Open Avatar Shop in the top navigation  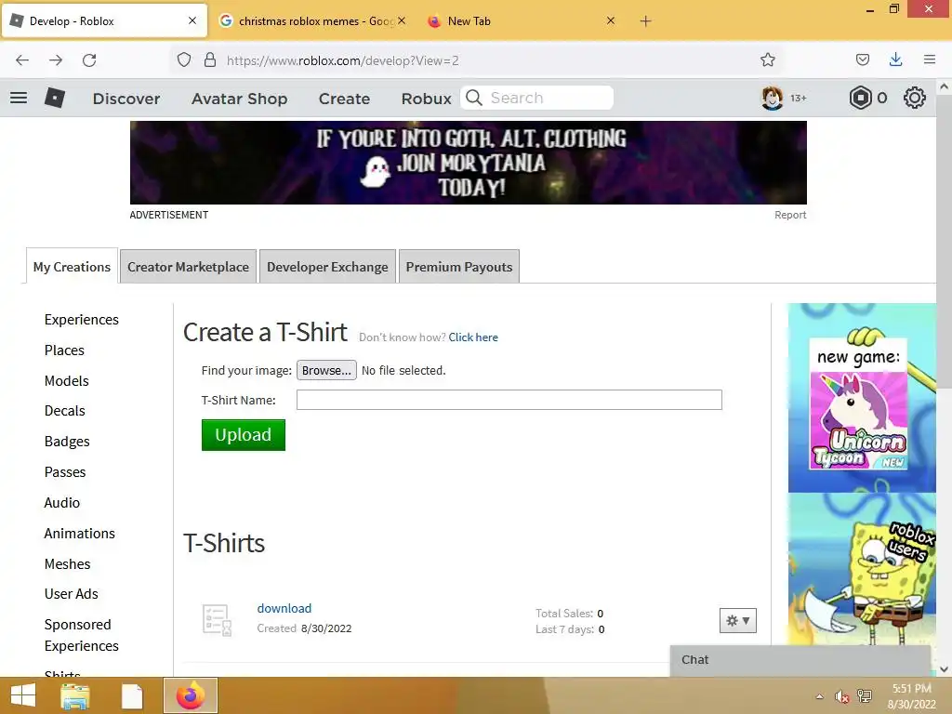239,99
